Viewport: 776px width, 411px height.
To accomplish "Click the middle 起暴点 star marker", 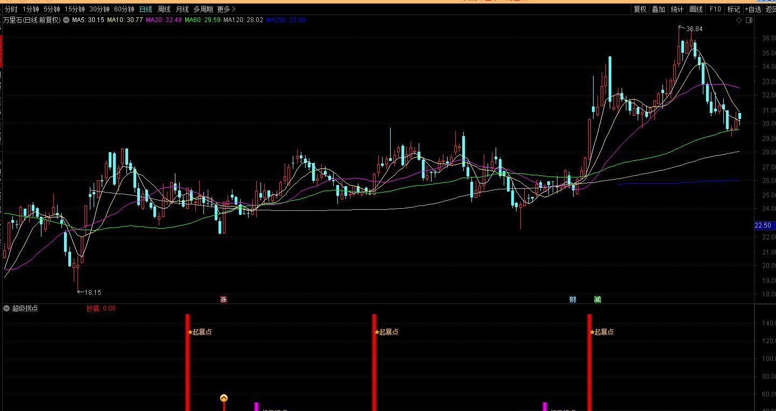I will tap(376, 332).
